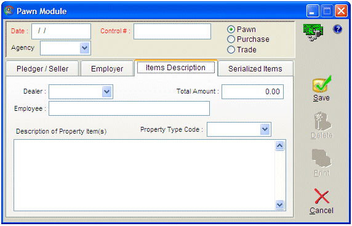The image size is (352, 226).
Task: Open the Employer tab
Action: [107, 68]
